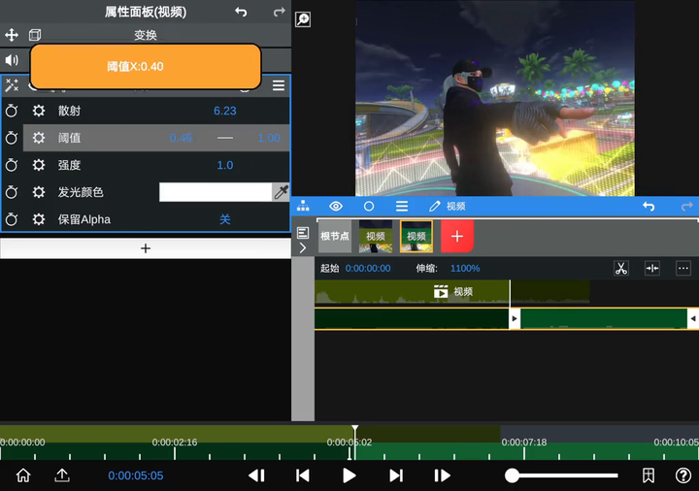Toggle keyframe stopwatch for 散射
Screen dimensions: 699x491
[12, 111]
